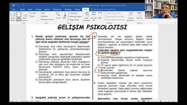
Task: Switch to the Mailings tab
Action: click(x=68, y=9)
